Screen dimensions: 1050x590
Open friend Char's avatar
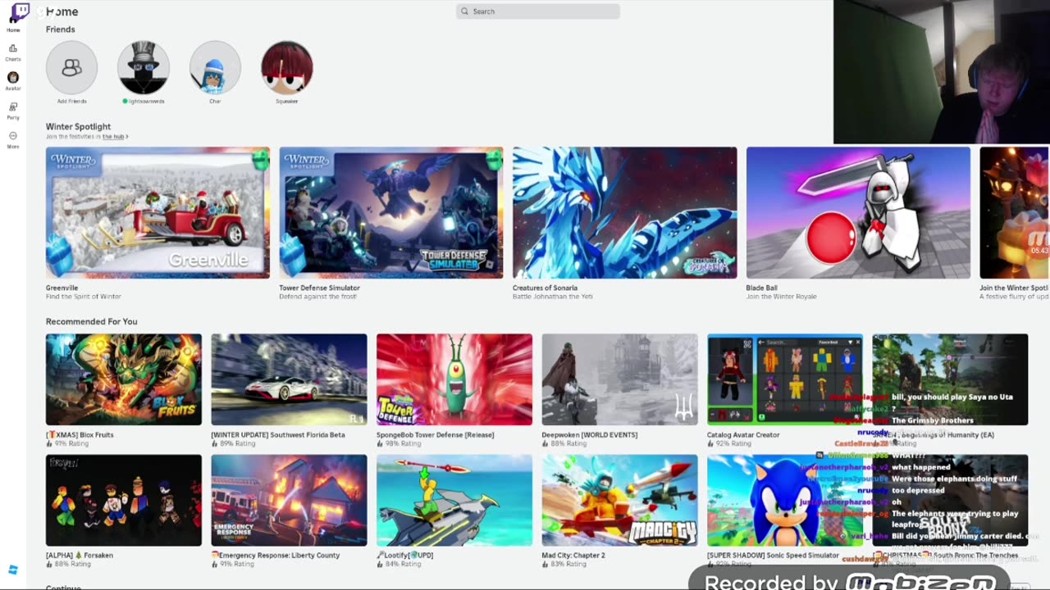pos(215,67)
